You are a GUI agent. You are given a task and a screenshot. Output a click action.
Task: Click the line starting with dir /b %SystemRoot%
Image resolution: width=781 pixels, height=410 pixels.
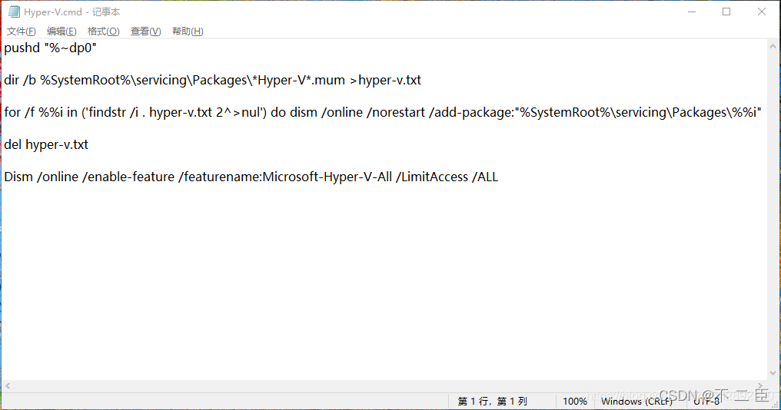[x=213, y=80]
